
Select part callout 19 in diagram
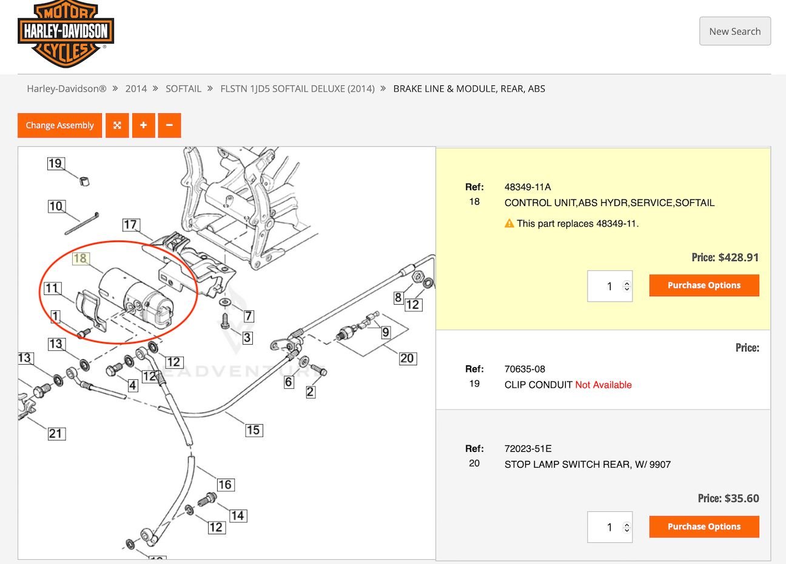pos(56,164)
